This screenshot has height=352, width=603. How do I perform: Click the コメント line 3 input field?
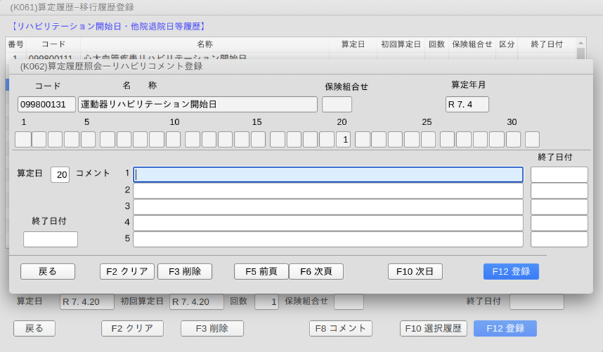pos(327,207)
